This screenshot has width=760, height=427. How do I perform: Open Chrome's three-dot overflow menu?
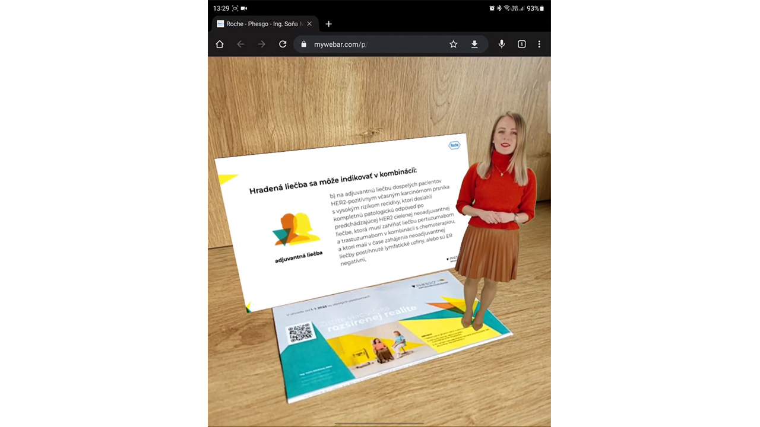point(539,44)
